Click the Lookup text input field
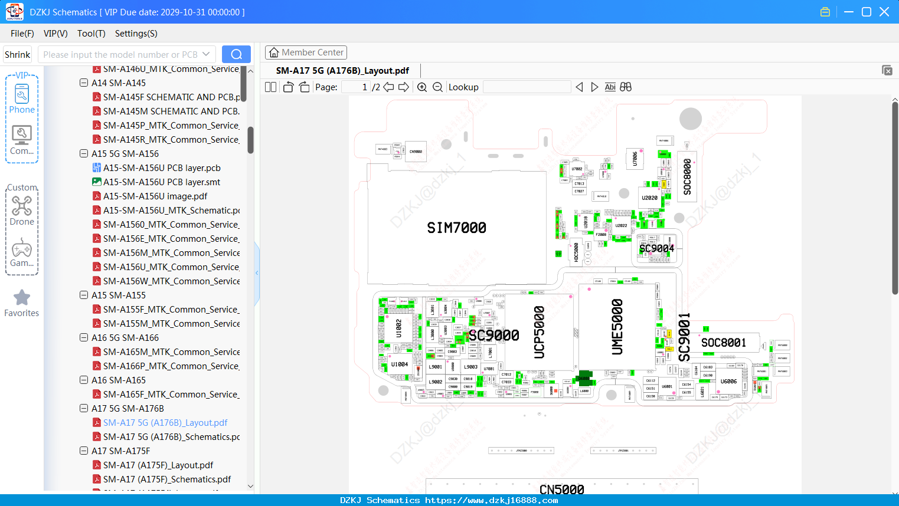 click(527, 87)
